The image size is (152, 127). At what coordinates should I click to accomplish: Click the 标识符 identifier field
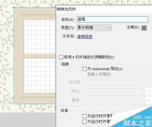pos(113,83)
